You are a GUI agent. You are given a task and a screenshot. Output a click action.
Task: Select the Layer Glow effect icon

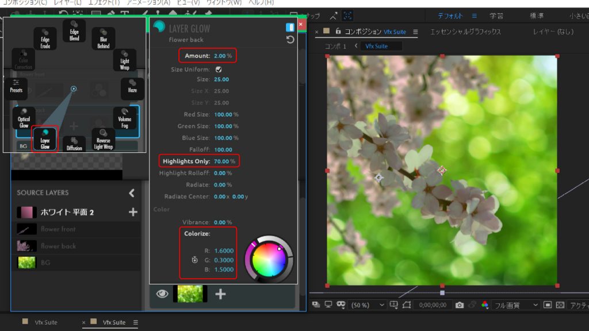(x=45, y=138)
